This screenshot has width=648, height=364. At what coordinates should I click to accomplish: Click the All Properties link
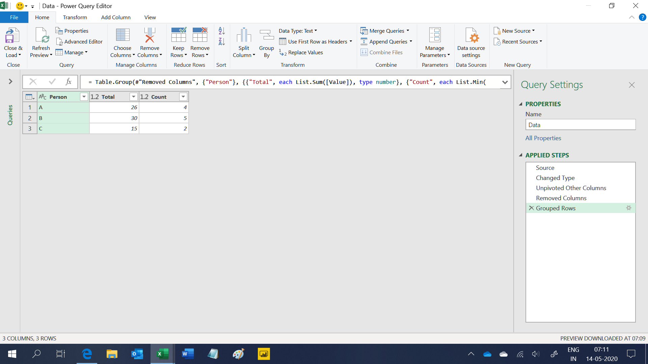tap(543, 138)
